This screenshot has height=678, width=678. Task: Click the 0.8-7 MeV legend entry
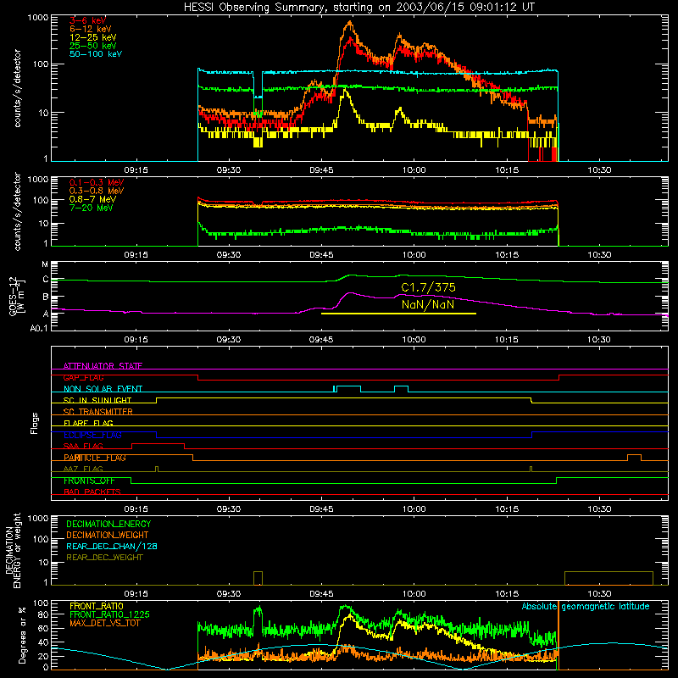pos(92,199)
